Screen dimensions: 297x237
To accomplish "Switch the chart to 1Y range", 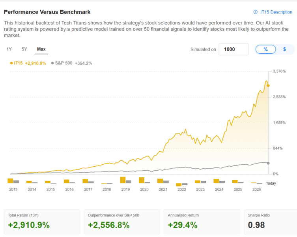I will (x=9, y=49).
